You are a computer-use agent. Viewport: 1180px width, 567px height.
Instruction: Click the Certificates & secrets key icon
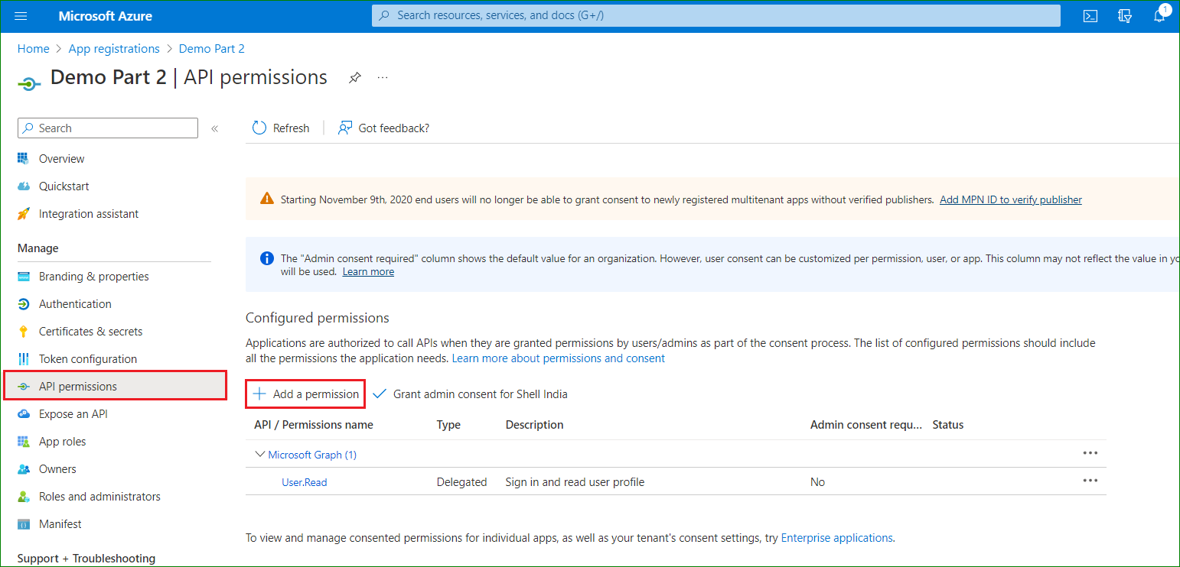(24, 332)
